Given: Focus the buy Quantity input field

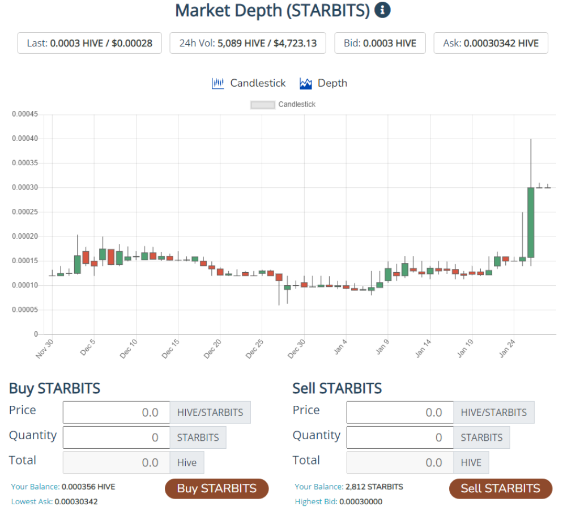Looking at the screenshot, I should [x=116, y=437].
